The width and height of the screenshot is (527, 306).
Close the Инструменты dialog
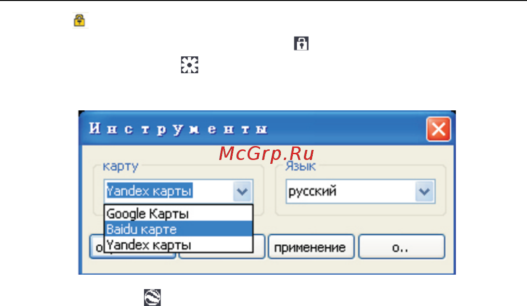tap(438, 129)
